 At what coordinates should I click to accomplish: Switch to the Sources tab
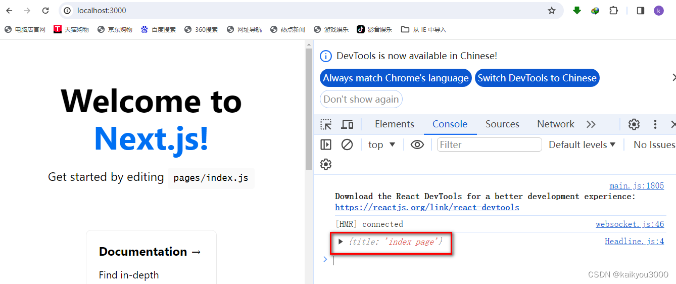(503, 124)
